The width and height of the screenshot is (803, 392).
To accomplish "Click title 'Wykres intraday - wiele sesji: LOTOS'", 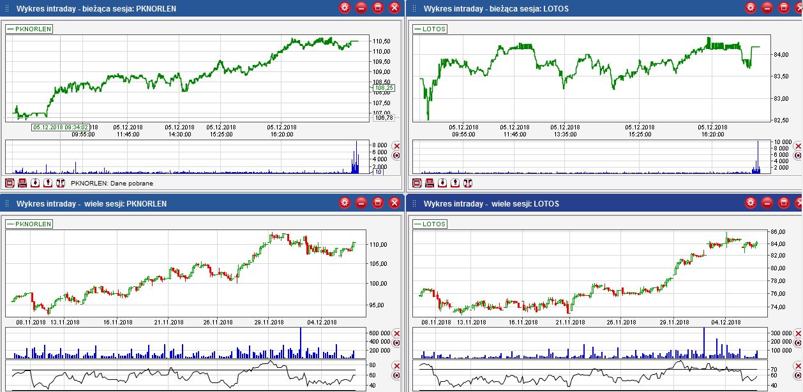I will 490,204.
